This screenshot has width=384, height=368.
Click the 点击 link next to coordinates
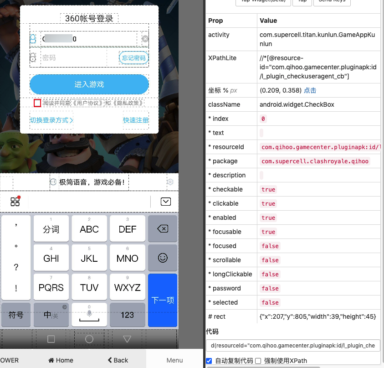coord(310,90)
